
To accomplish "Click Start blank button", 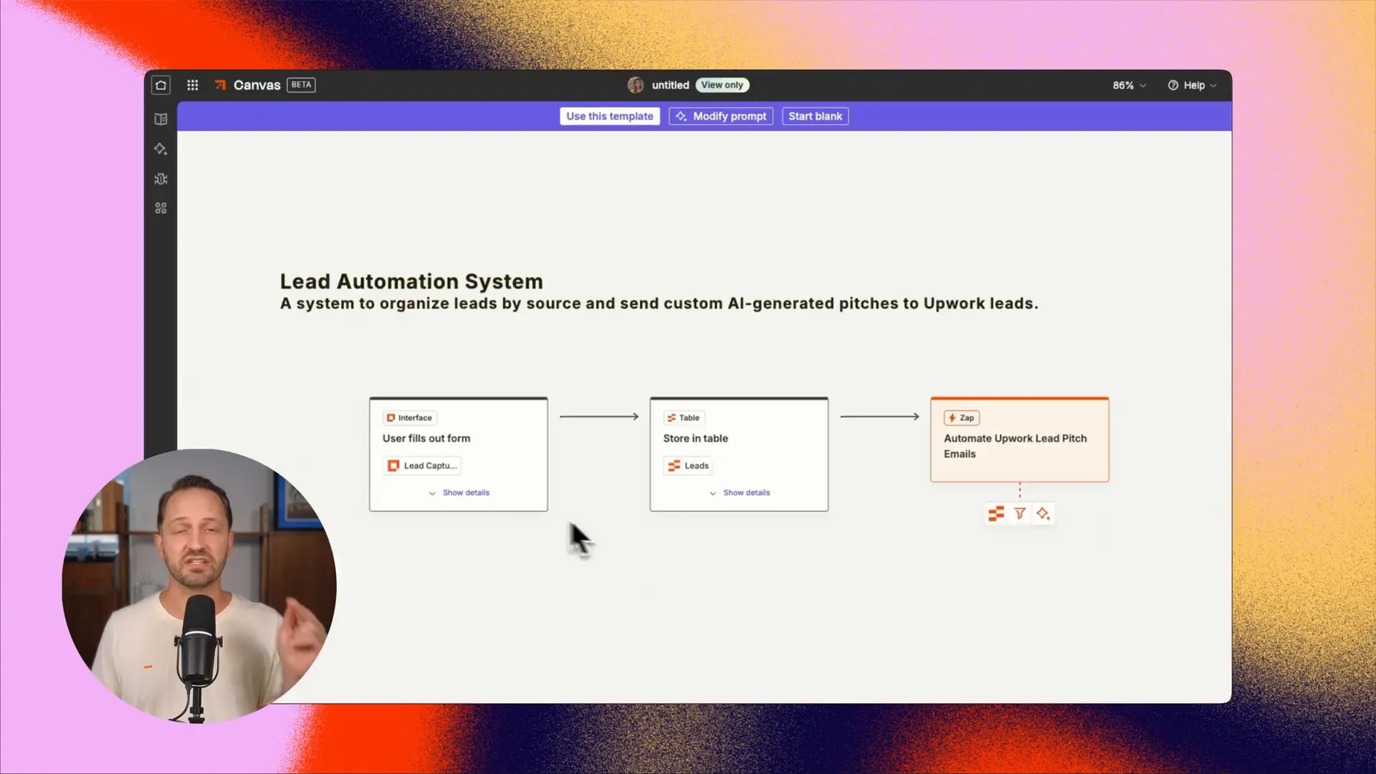I will tap(816, 115).
